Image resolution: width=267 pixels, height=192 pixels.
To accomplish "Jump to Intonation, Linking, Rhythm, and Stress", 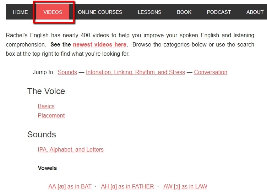I will pos(135,72).
